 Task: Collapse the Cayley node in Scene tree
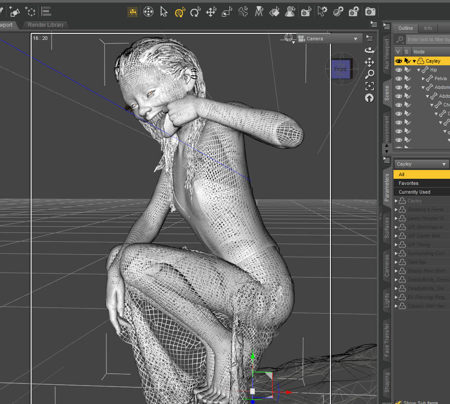click(x=414, y=61)
